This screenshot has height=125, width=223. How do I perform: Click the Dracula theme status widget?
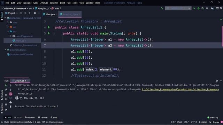tap(216, 122)
